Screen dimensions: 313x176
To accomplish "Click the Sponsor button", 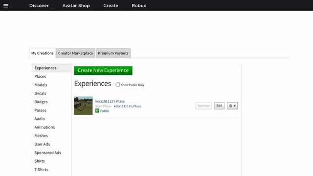I will point(203,106).
